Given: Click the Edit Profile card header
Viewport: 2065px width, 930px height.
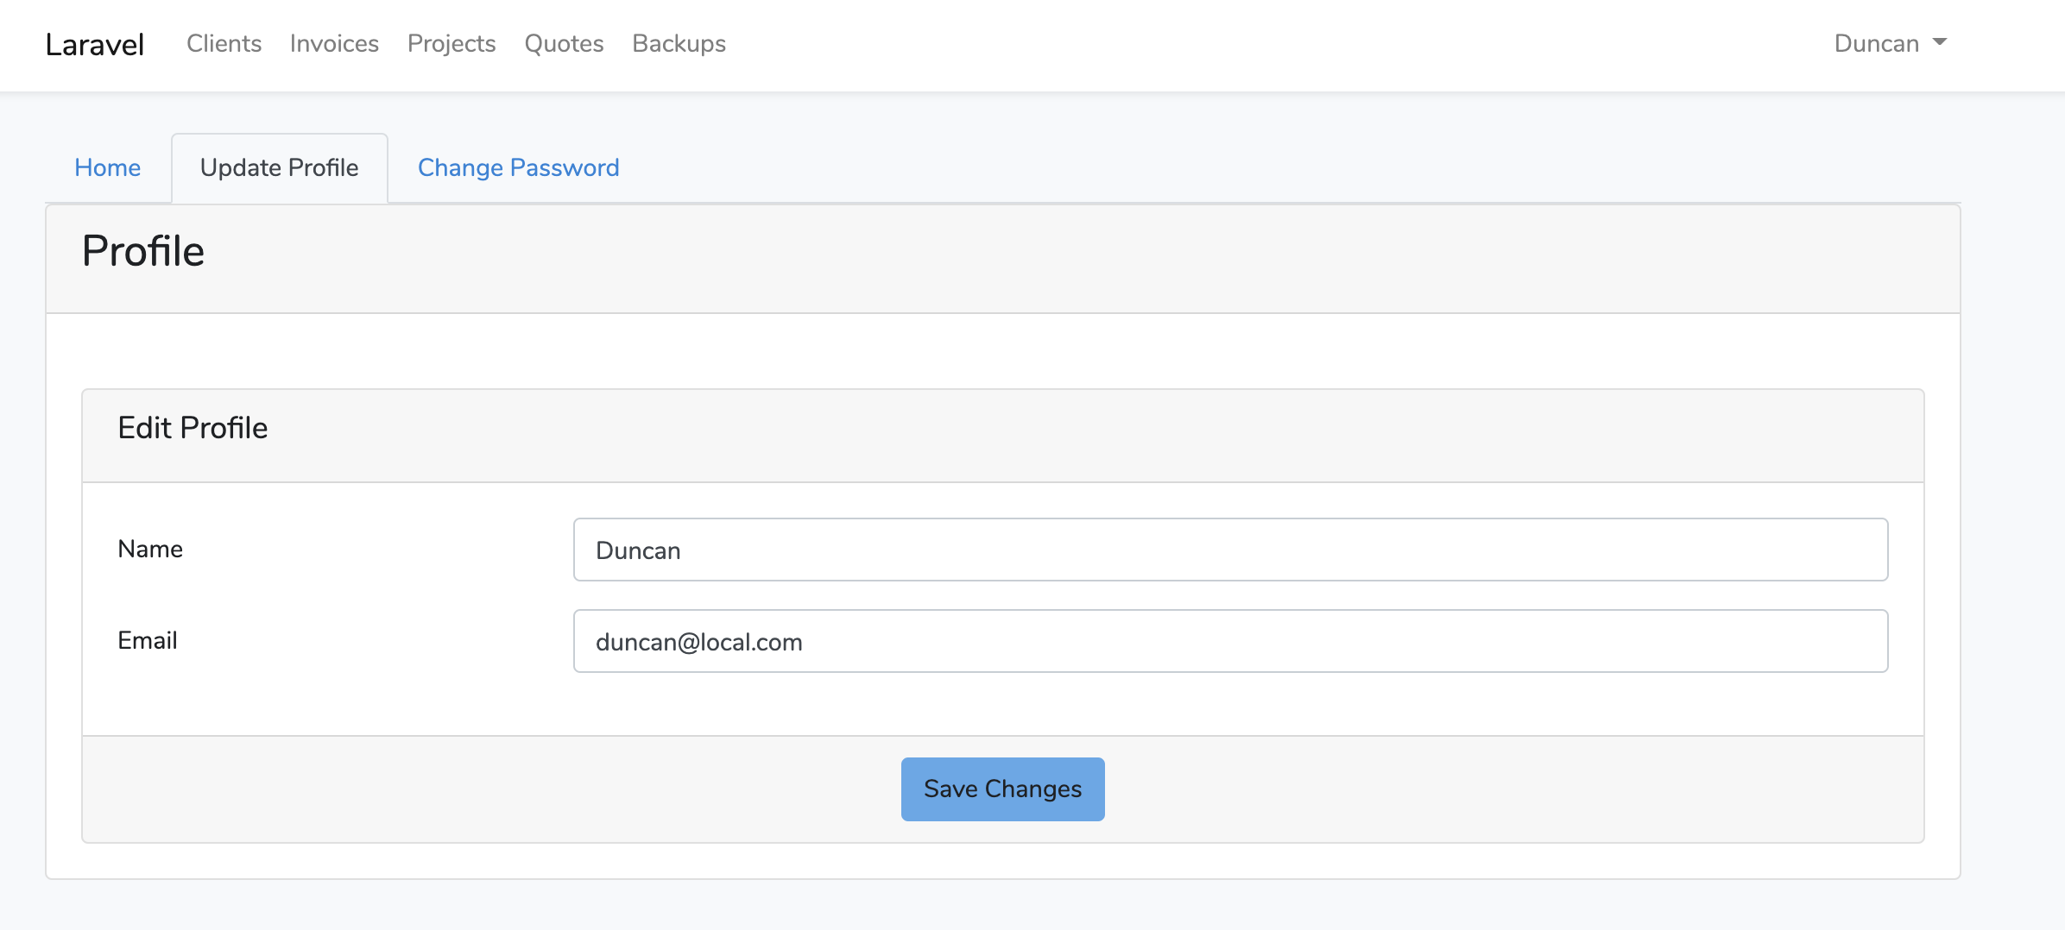Looking at the screenshot, I should [193, 428].
